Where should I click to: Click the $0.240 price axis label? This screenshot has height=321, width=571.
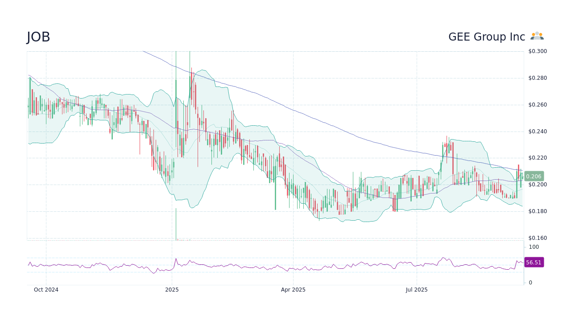[x=538, y=132]
